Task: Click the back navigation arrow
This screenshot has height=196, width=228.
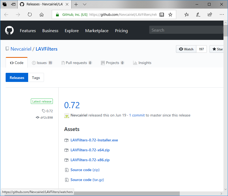Action: pyautogui.click(x=6, y=14)
